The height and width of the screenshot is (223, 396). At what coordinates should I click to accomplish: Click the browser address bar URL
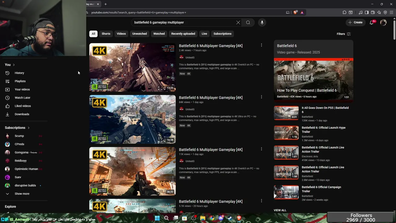pyautogui.click(x=139, y=12)
